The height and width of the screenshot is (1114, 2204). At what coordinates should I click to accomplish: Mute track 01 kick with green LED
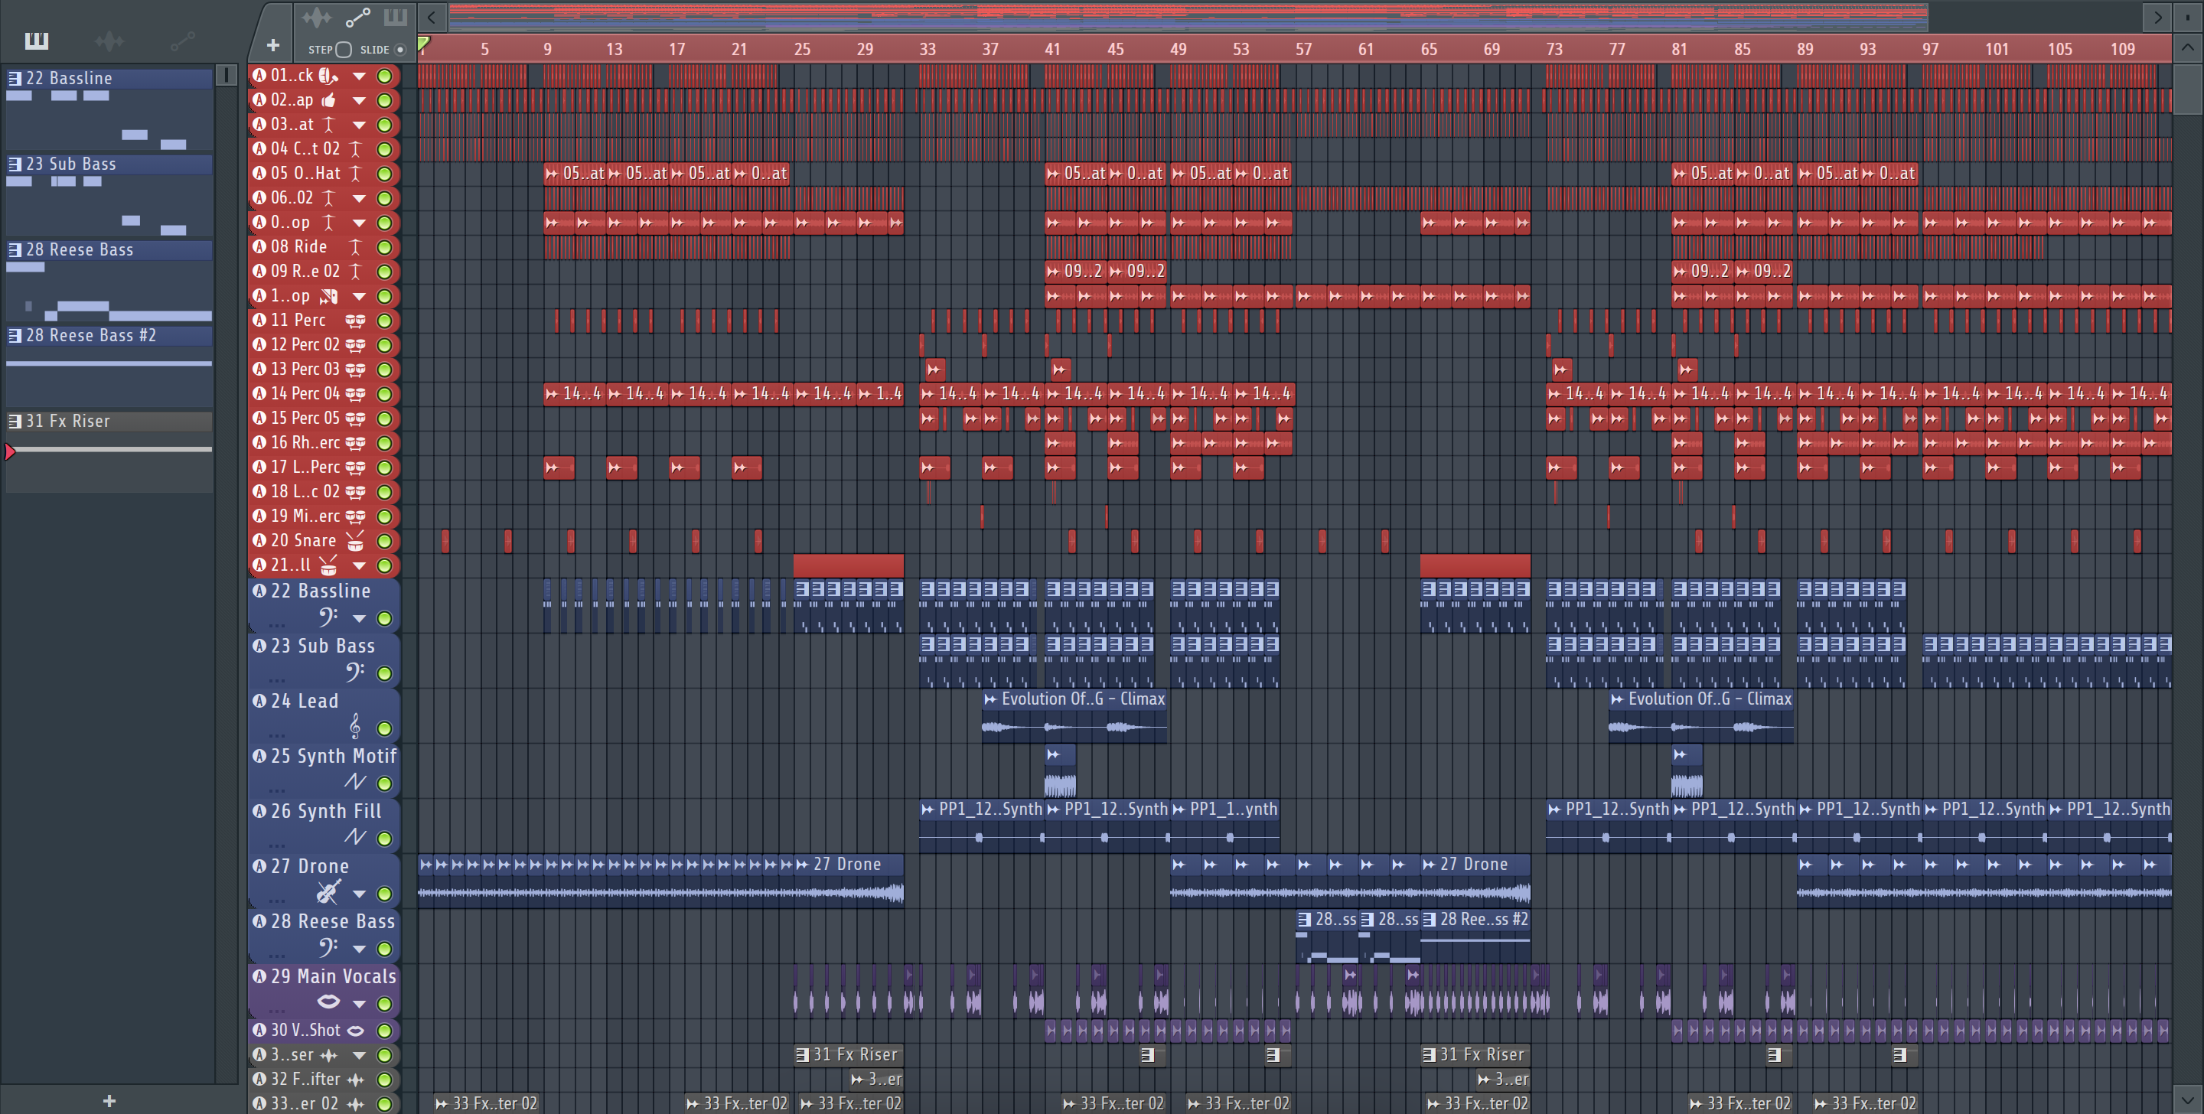click(x=385, y=77)
